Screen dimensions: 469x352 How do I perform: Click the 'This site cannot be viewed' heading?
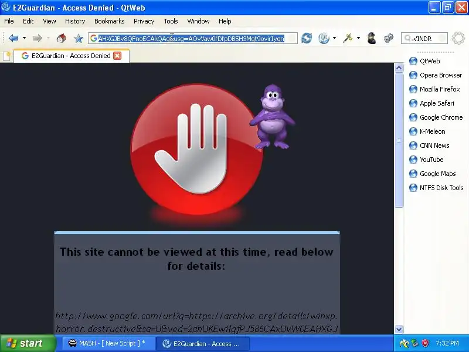196,259
